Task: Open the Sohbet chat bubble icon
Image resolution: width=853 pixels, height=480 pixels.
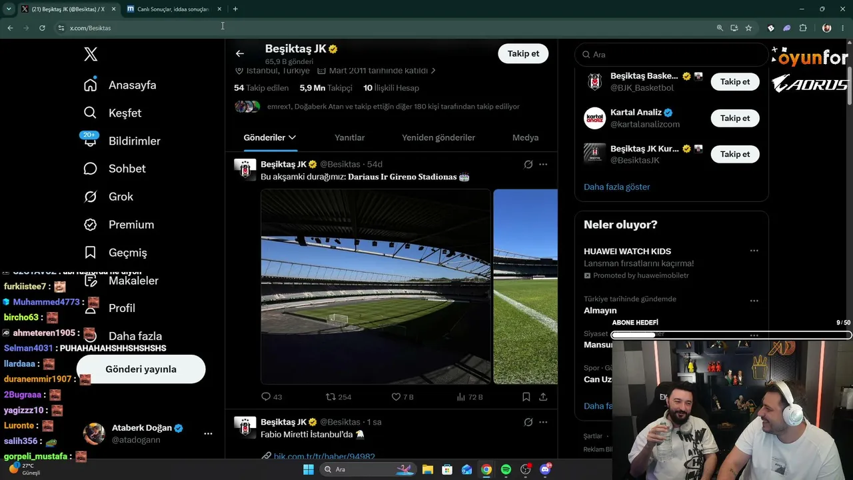Action: click(91, 169)
